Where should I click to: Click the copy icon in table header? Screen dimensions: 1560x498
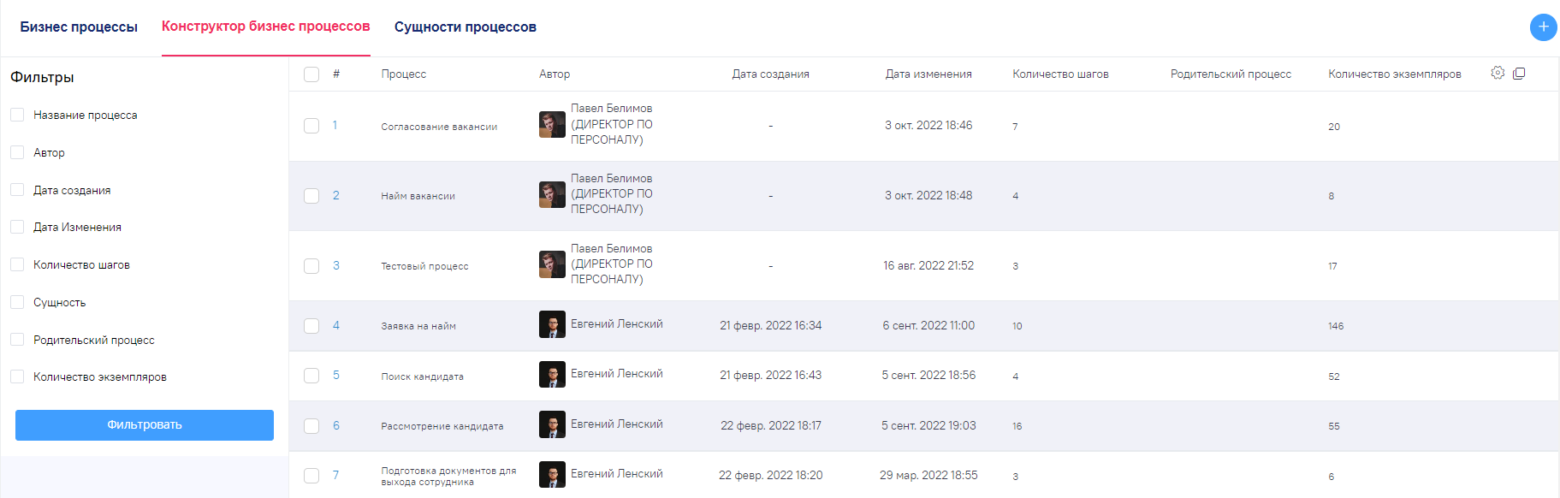[x=1519, y=74]
